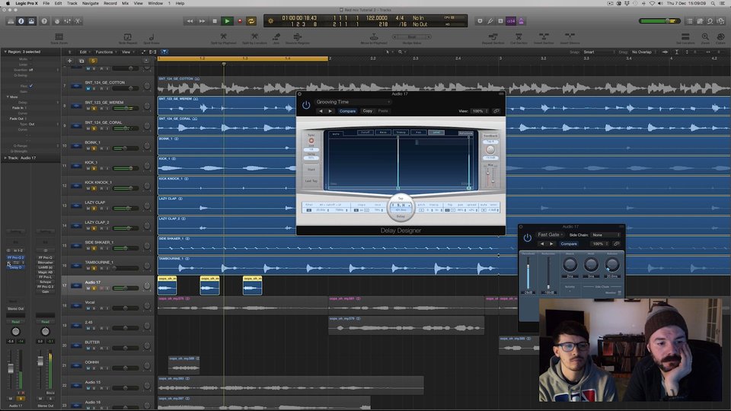Viewport: 731px width, 411px height.
Task: Click the Cut Section toolbar icon
Action: 519,37
